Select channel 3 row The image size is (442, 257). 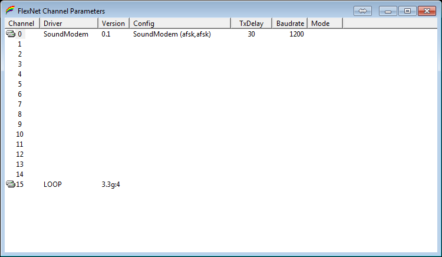click(19, 64)
